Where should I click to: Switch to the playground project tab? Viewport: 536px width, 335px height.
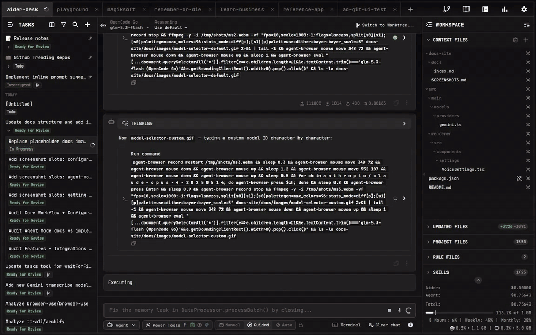(x=72, y=9)
